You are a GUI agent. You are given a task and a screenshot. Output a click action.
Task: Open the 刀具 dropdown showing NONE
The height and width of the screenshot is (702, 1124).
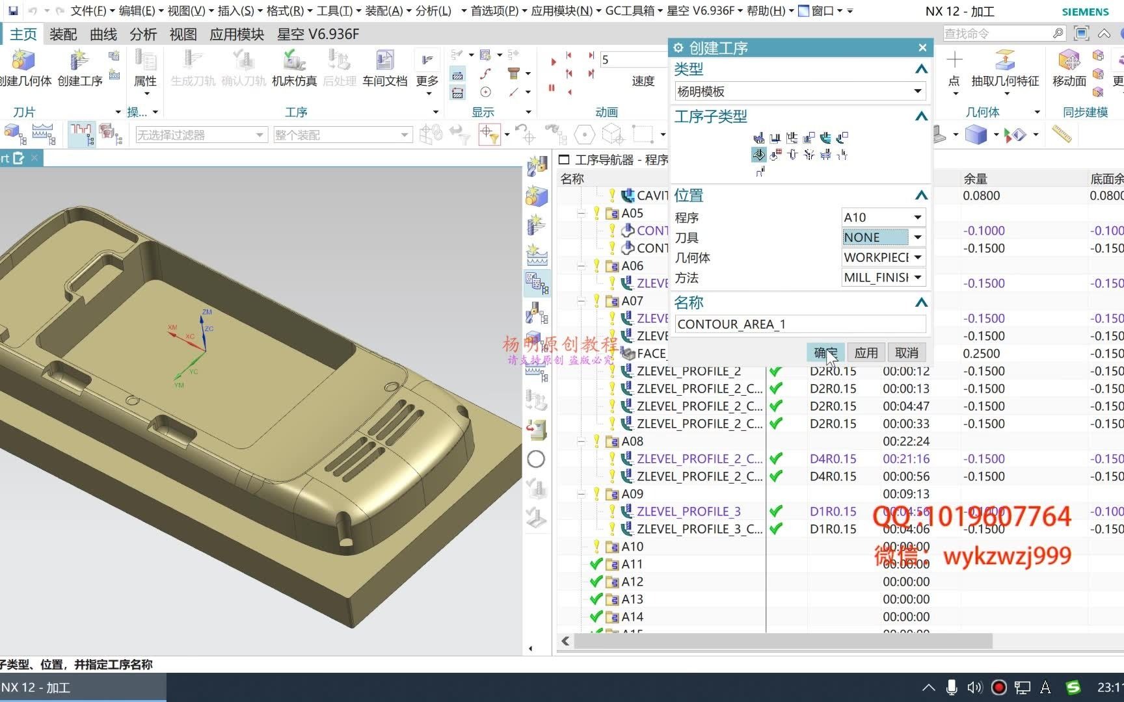(917, 237)
